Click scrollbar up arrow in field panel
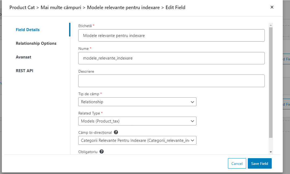Viewport: 290px width, 174px height. click(271, 25)
